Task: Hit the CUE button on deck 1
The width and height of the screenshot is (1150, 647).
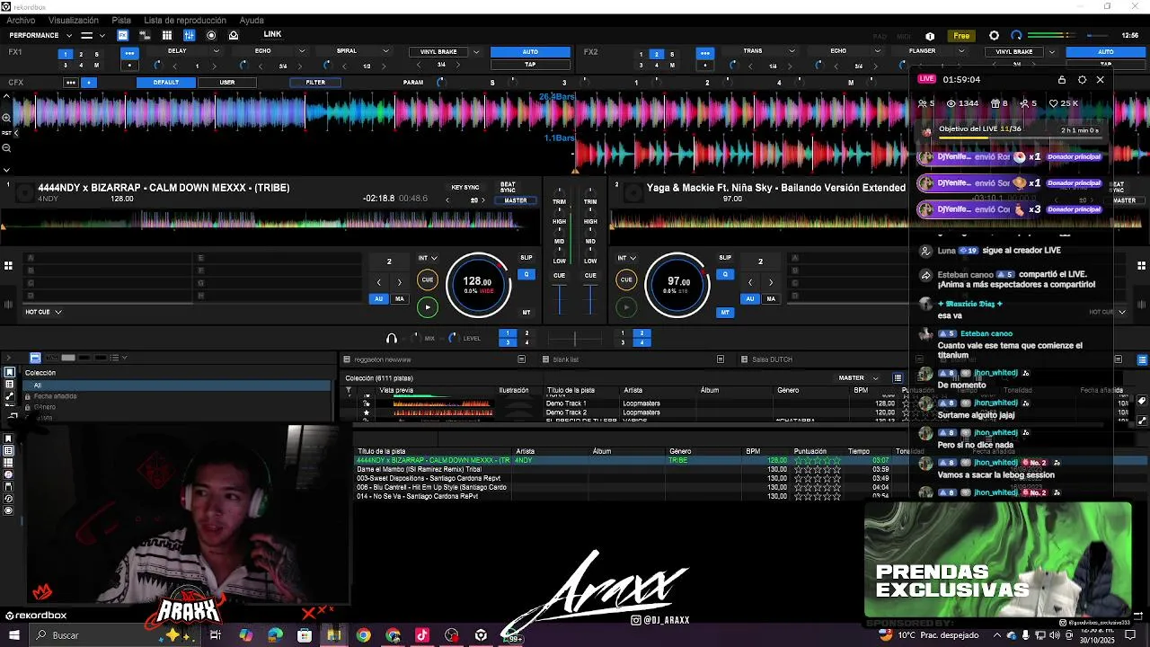Action: tap(428, 279)
